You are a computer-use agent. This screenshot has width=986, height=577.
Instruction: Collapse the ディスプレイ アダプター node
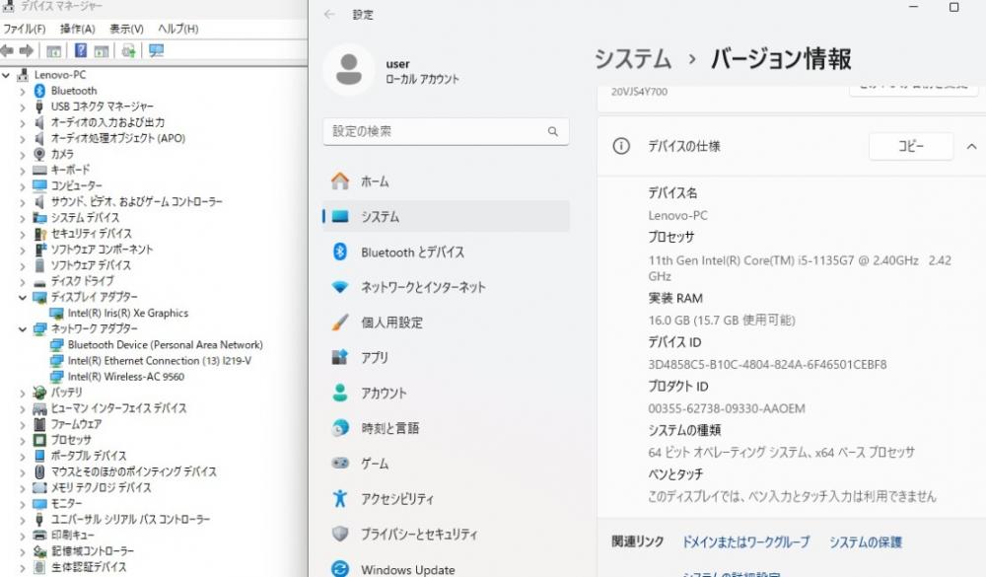click(23, 297)
